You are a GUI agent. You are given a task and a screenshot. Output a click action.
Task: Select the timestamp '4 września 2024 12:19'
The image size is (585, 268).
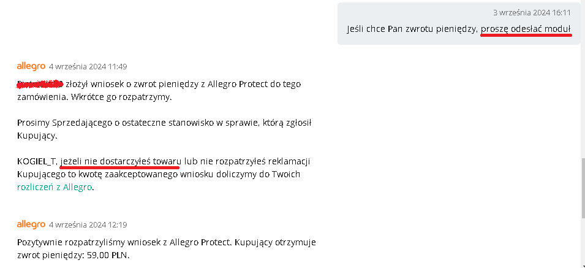click(88, 225)
